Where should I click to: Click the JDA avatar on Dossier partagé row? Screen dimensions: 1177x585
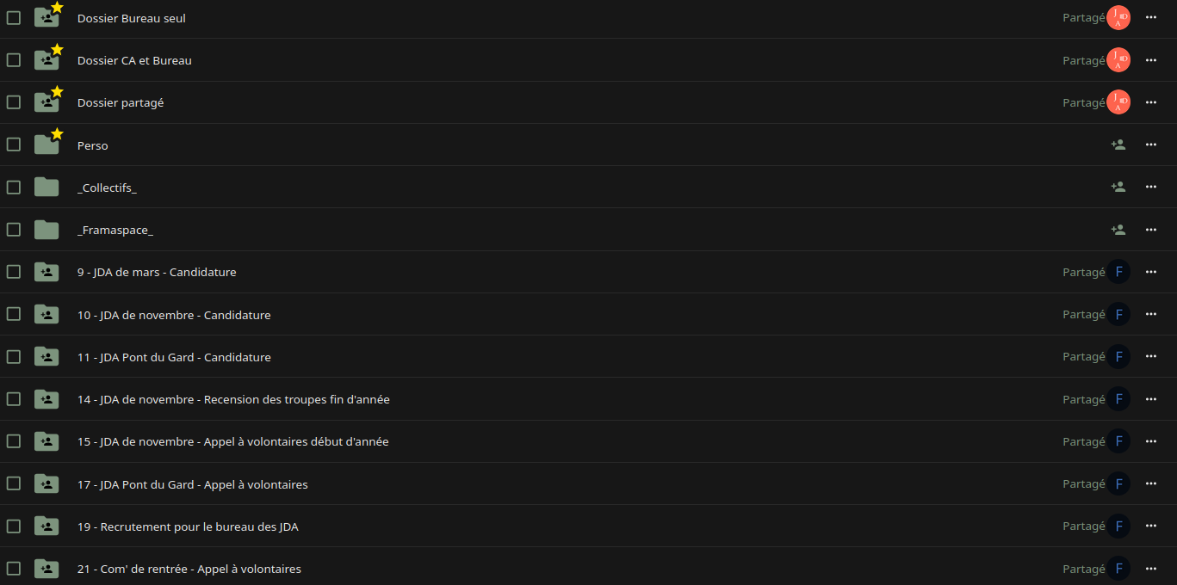tap(1118, 102)
